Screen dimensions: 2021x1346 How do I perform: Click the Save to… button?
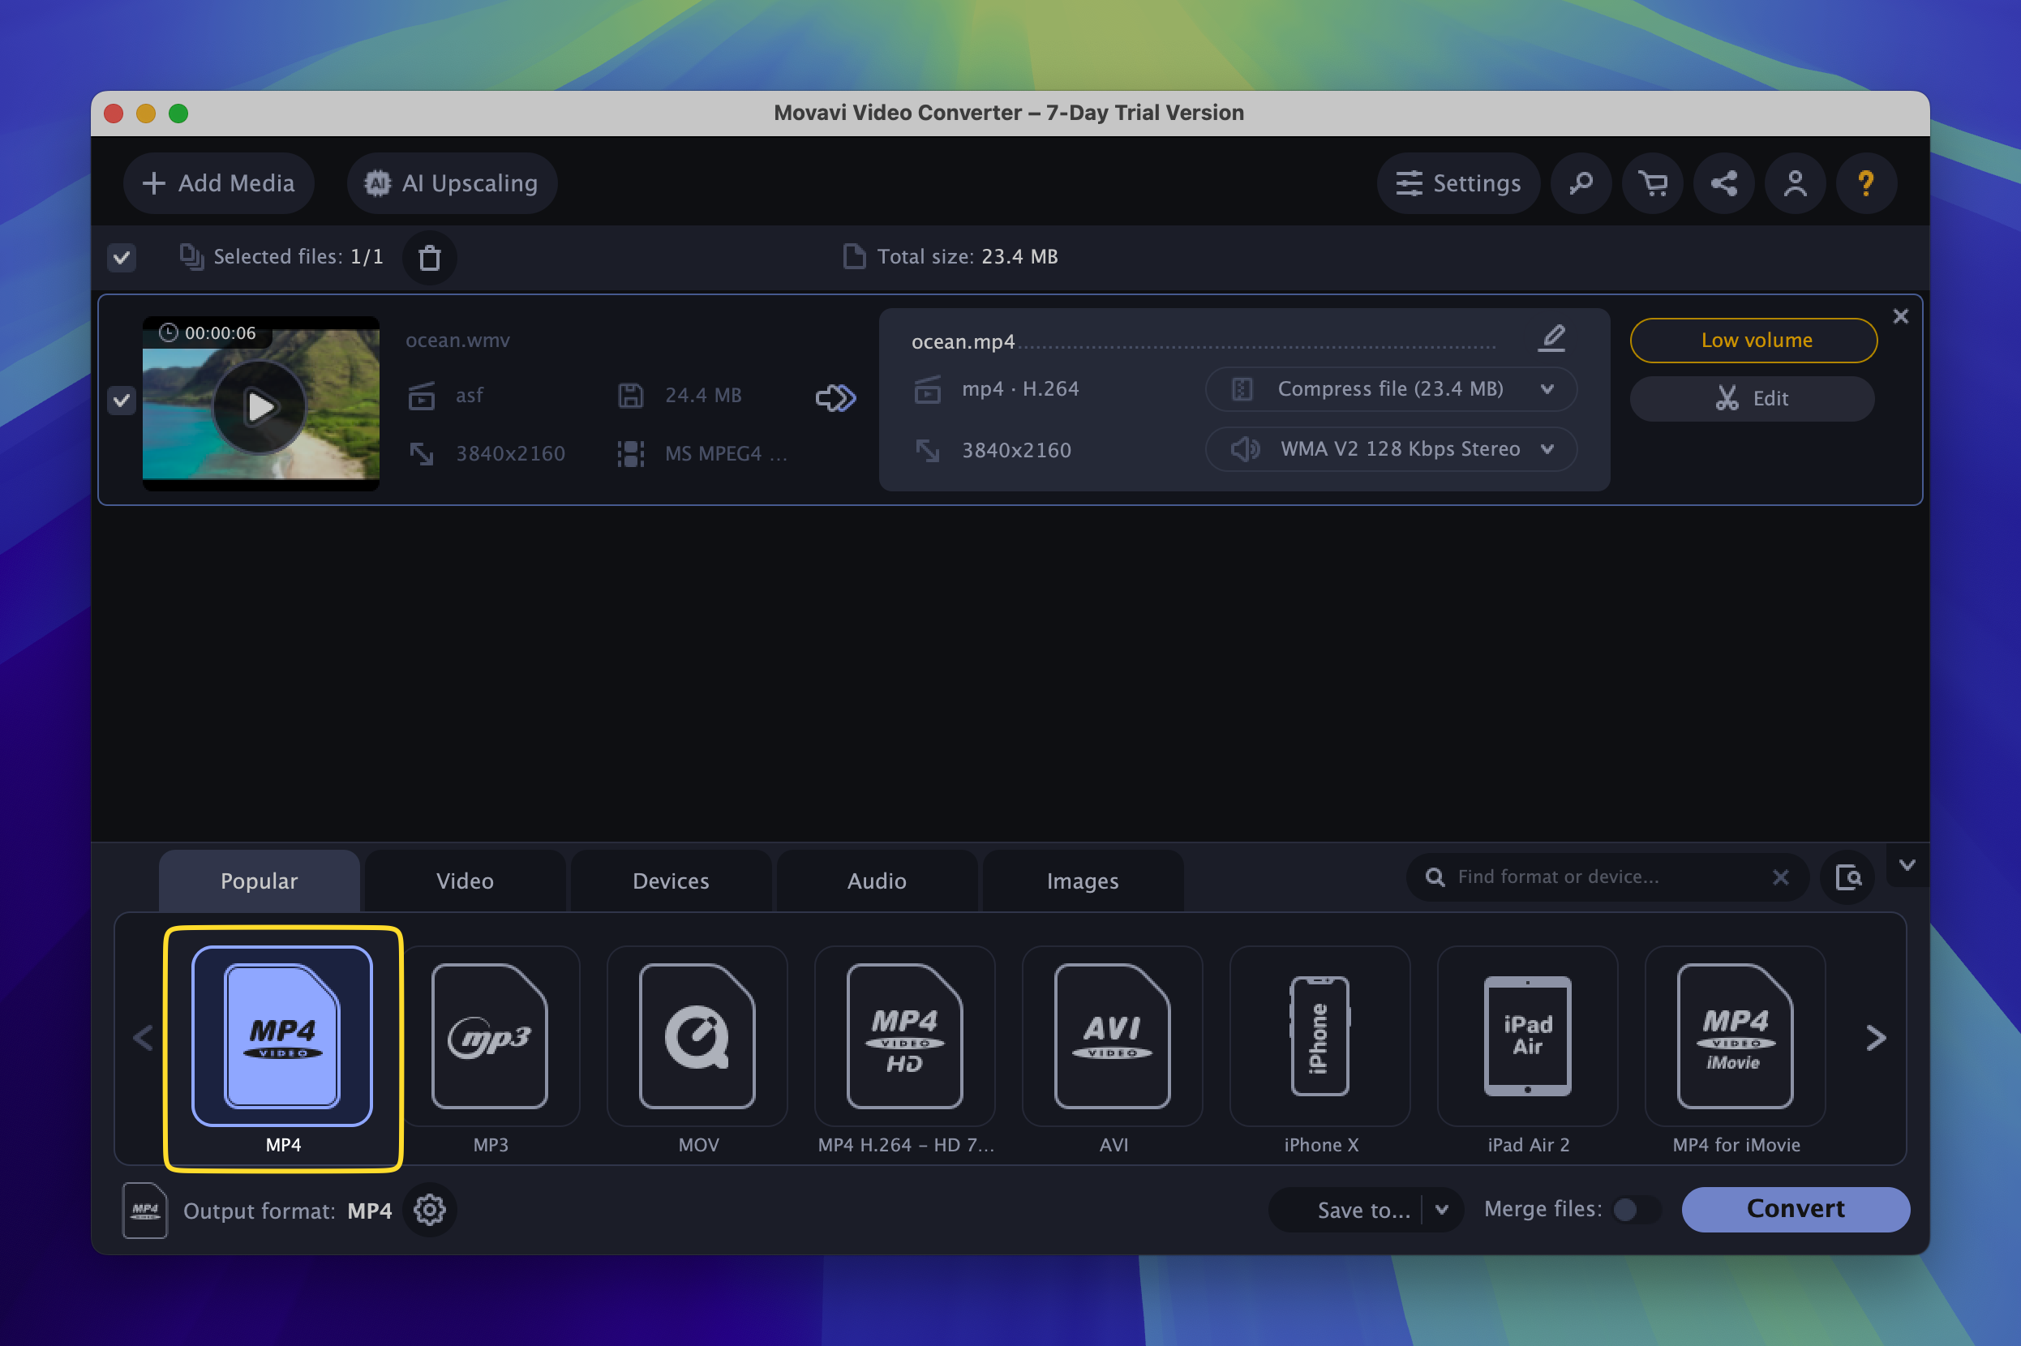pos(1347,1210)
